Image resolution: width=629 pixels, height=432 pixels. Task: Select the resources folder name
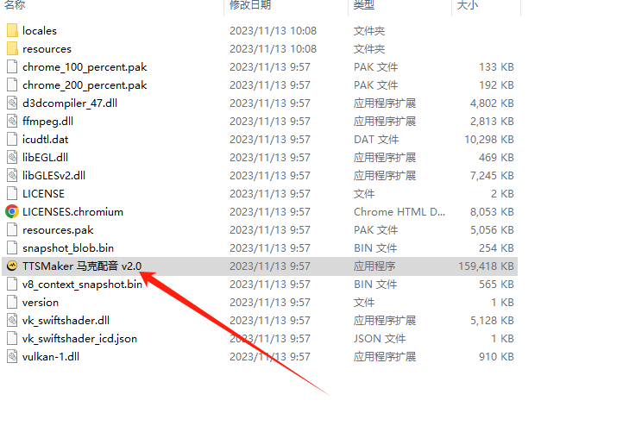coord(47,49)
